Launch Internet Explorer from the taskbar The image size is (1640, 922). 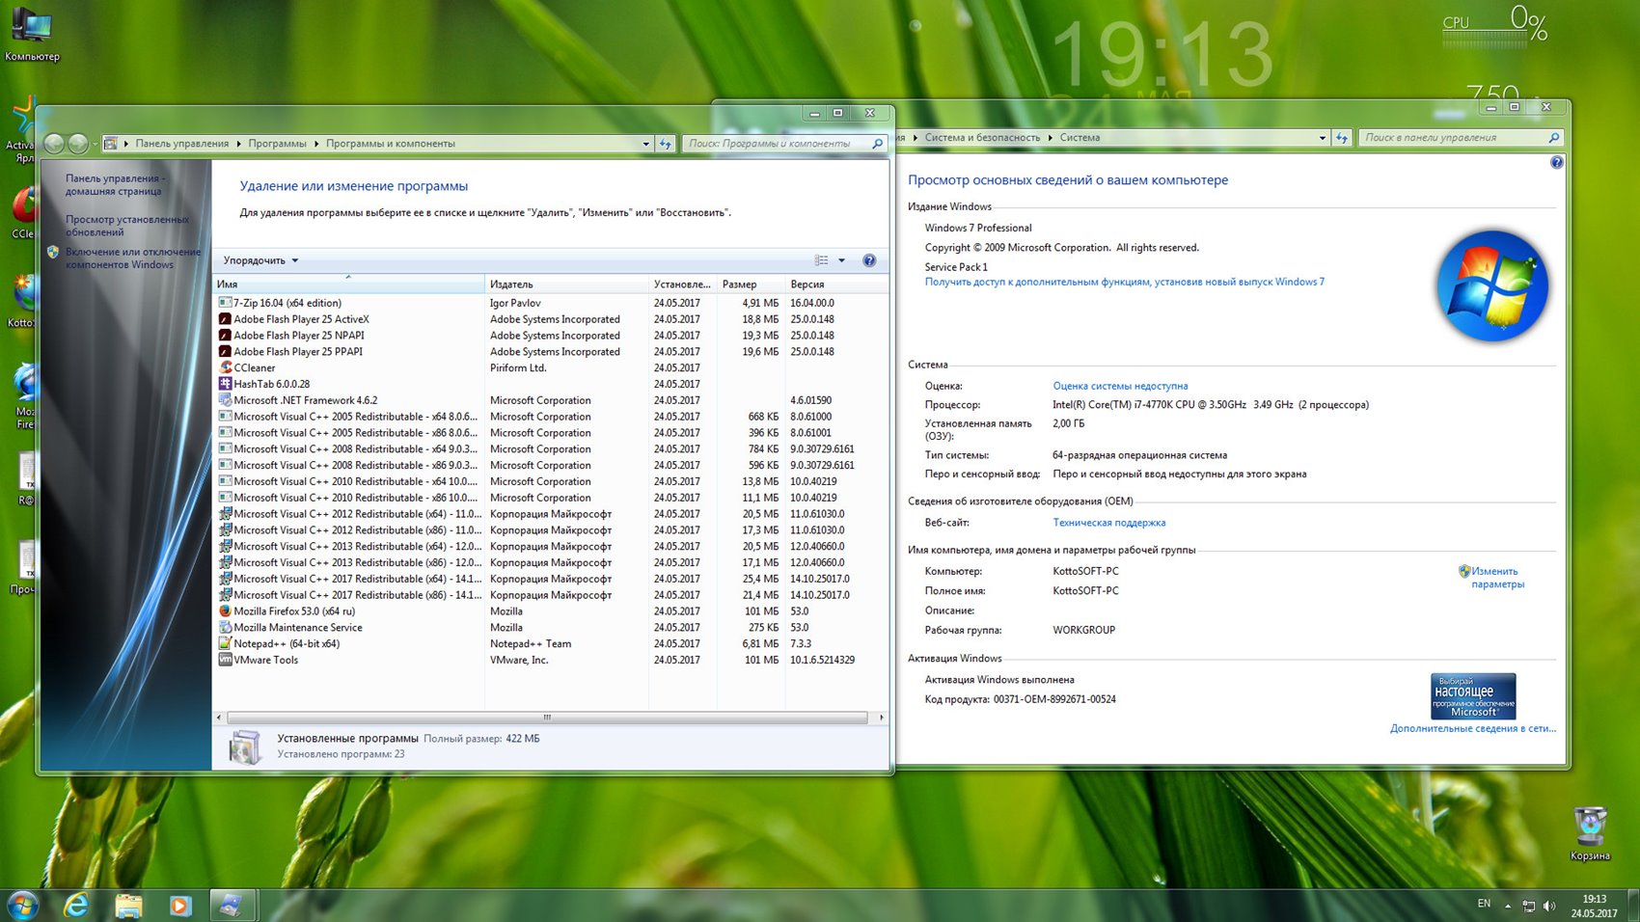[x=76, y=905]
